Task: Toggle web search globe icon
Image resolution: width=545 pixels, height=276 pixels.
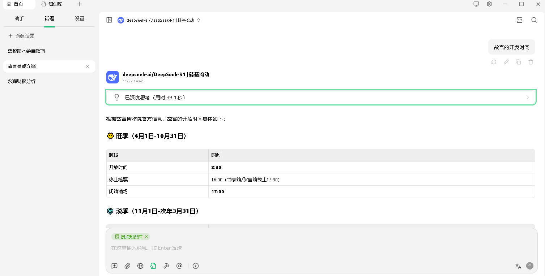Action: pyautogui.click(x=140, y=266)
